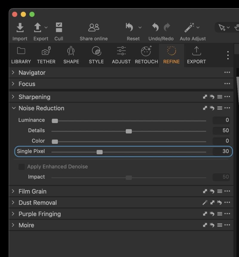Image resolution: width=239 pixels, height=257 pixels.
Task: Open the EXPORT tool tab
Action: (x=197, y=55)
